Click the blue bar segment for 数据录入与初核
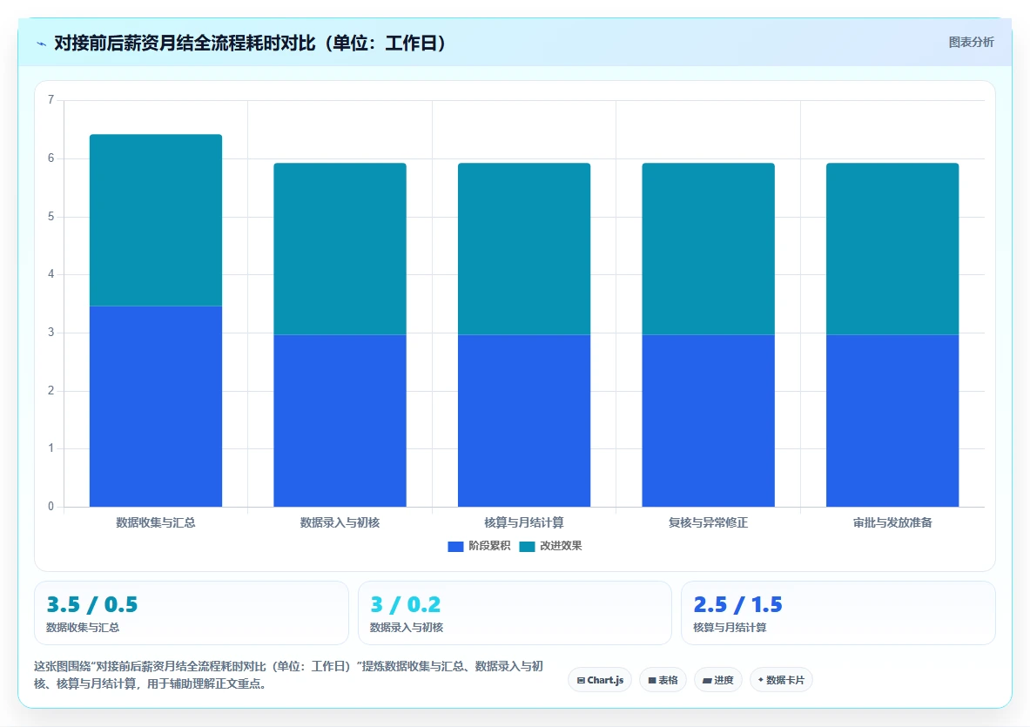This screenshot has width=1030, height=727. coord(340,421)
